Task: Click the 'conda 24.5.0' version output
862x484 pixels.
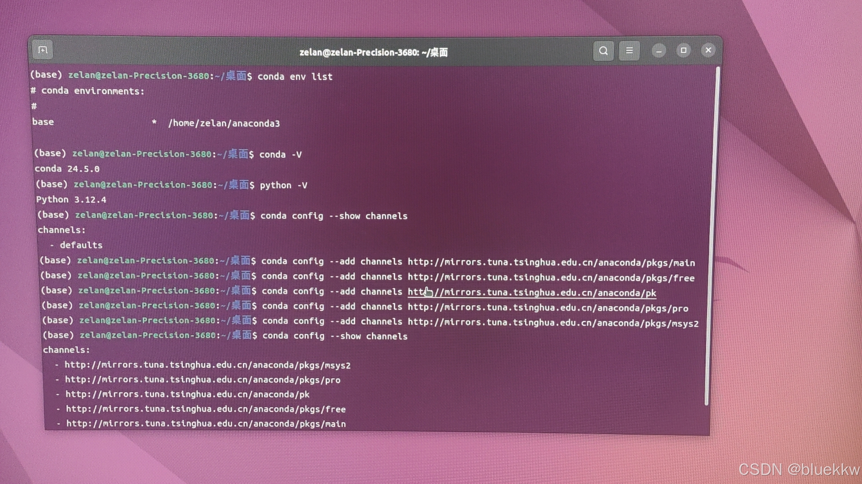Action: coord(67,169)
